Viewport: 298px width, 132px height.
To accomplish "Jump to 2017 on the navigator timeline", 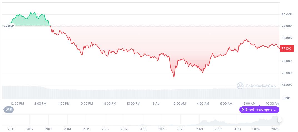I will point(124,129).
